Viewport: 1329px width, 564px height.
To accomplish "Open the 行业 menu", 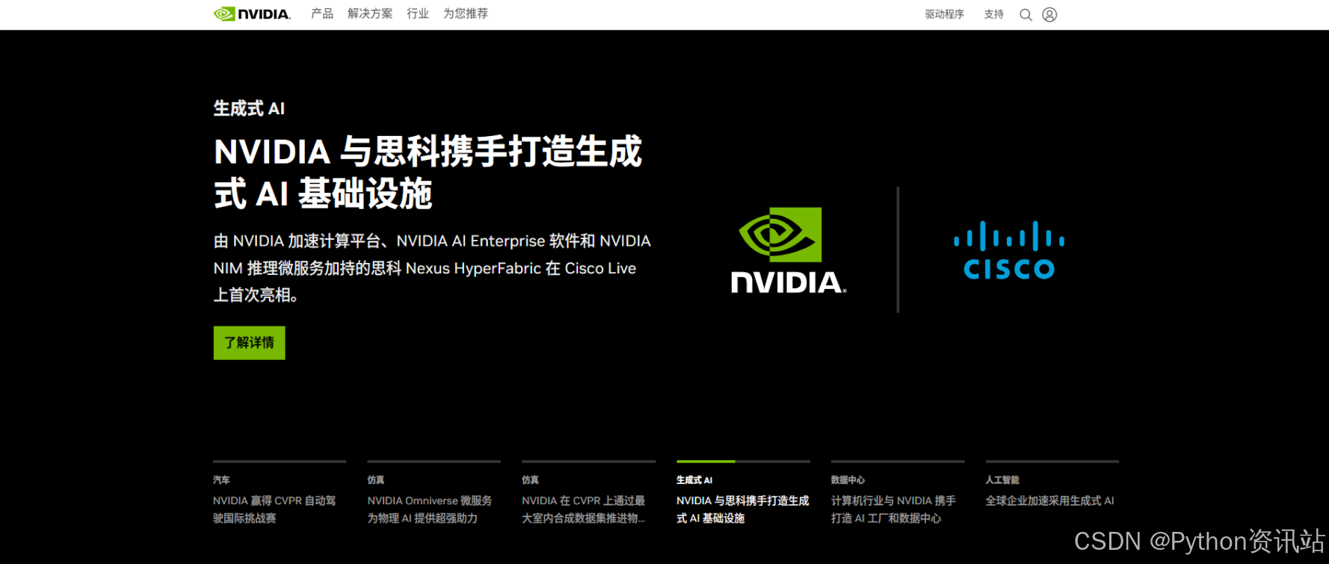I will click(418, 13).
